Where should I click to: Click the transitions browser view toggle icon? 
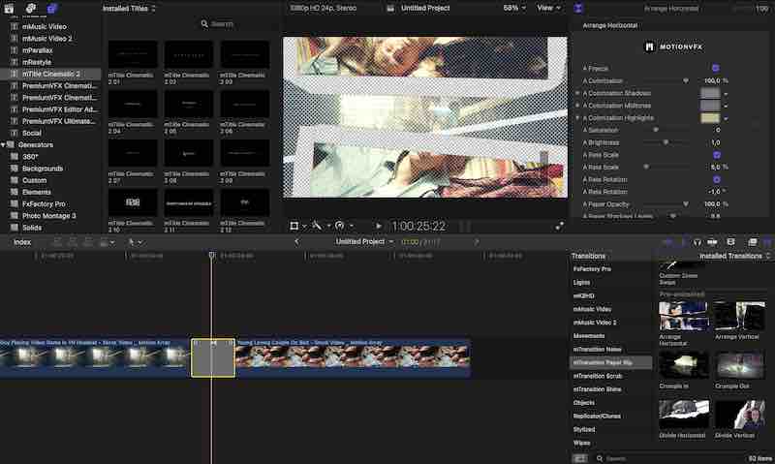point(579,458)
